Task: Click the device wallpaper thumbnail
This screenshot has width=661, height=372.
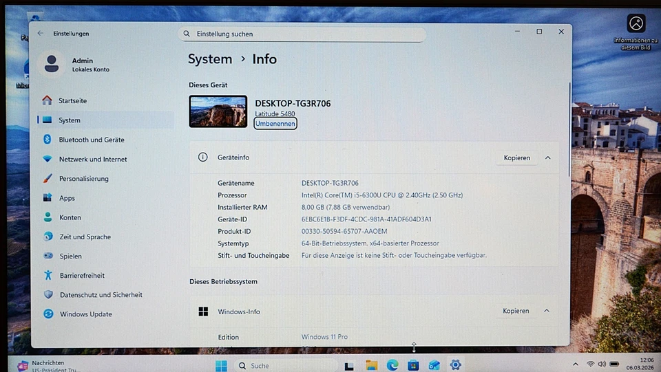Action: (x=218, y=111)
